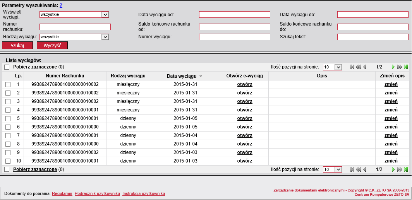This screenshot has height=200, width=412.
Task: Tick checkbox for row 7
Action: pyautogui.click(x=8, y=135)
